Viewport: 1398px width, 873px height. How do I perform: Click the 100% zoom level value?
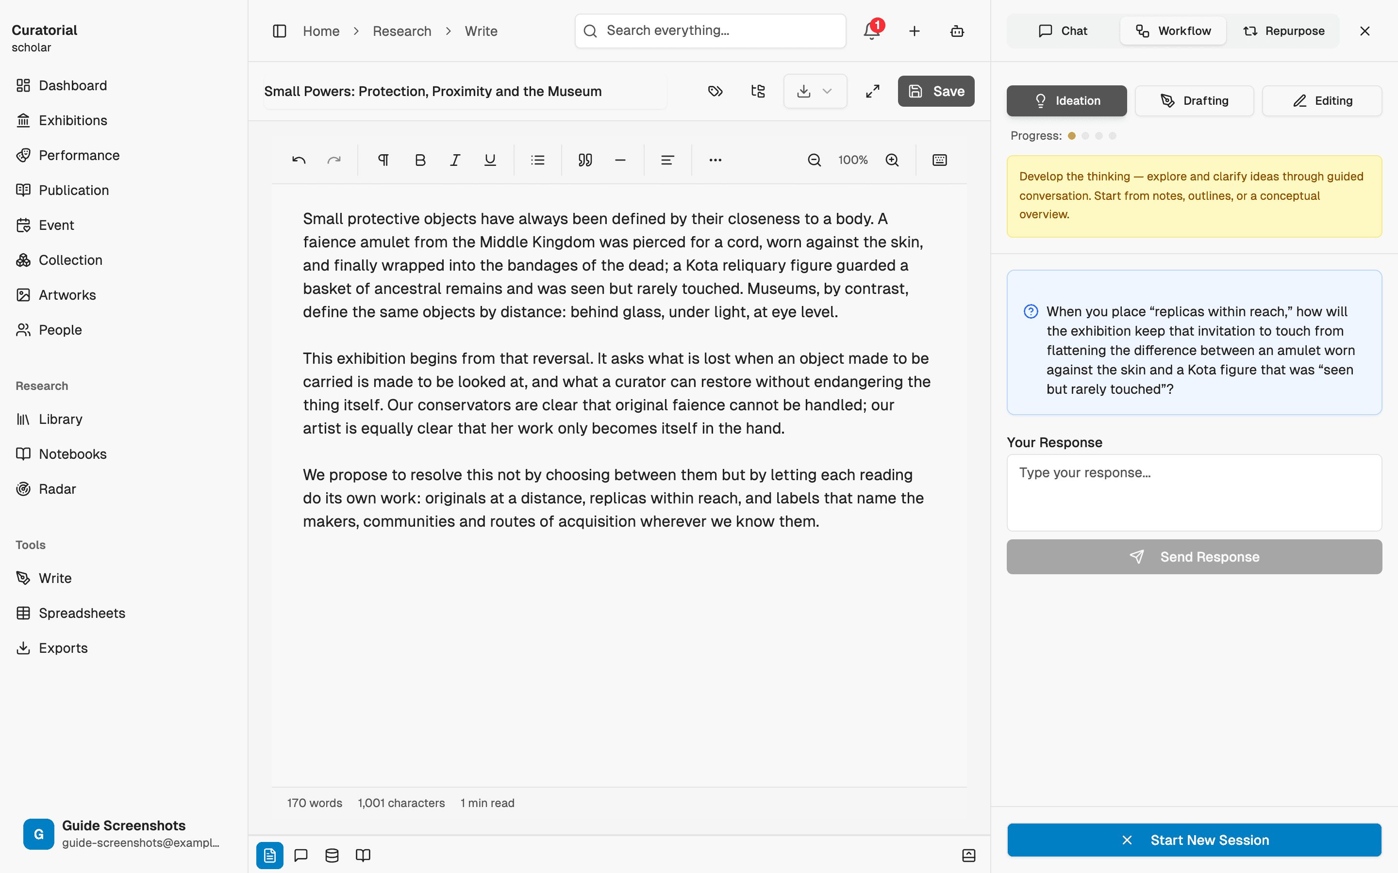pos(853,160)
